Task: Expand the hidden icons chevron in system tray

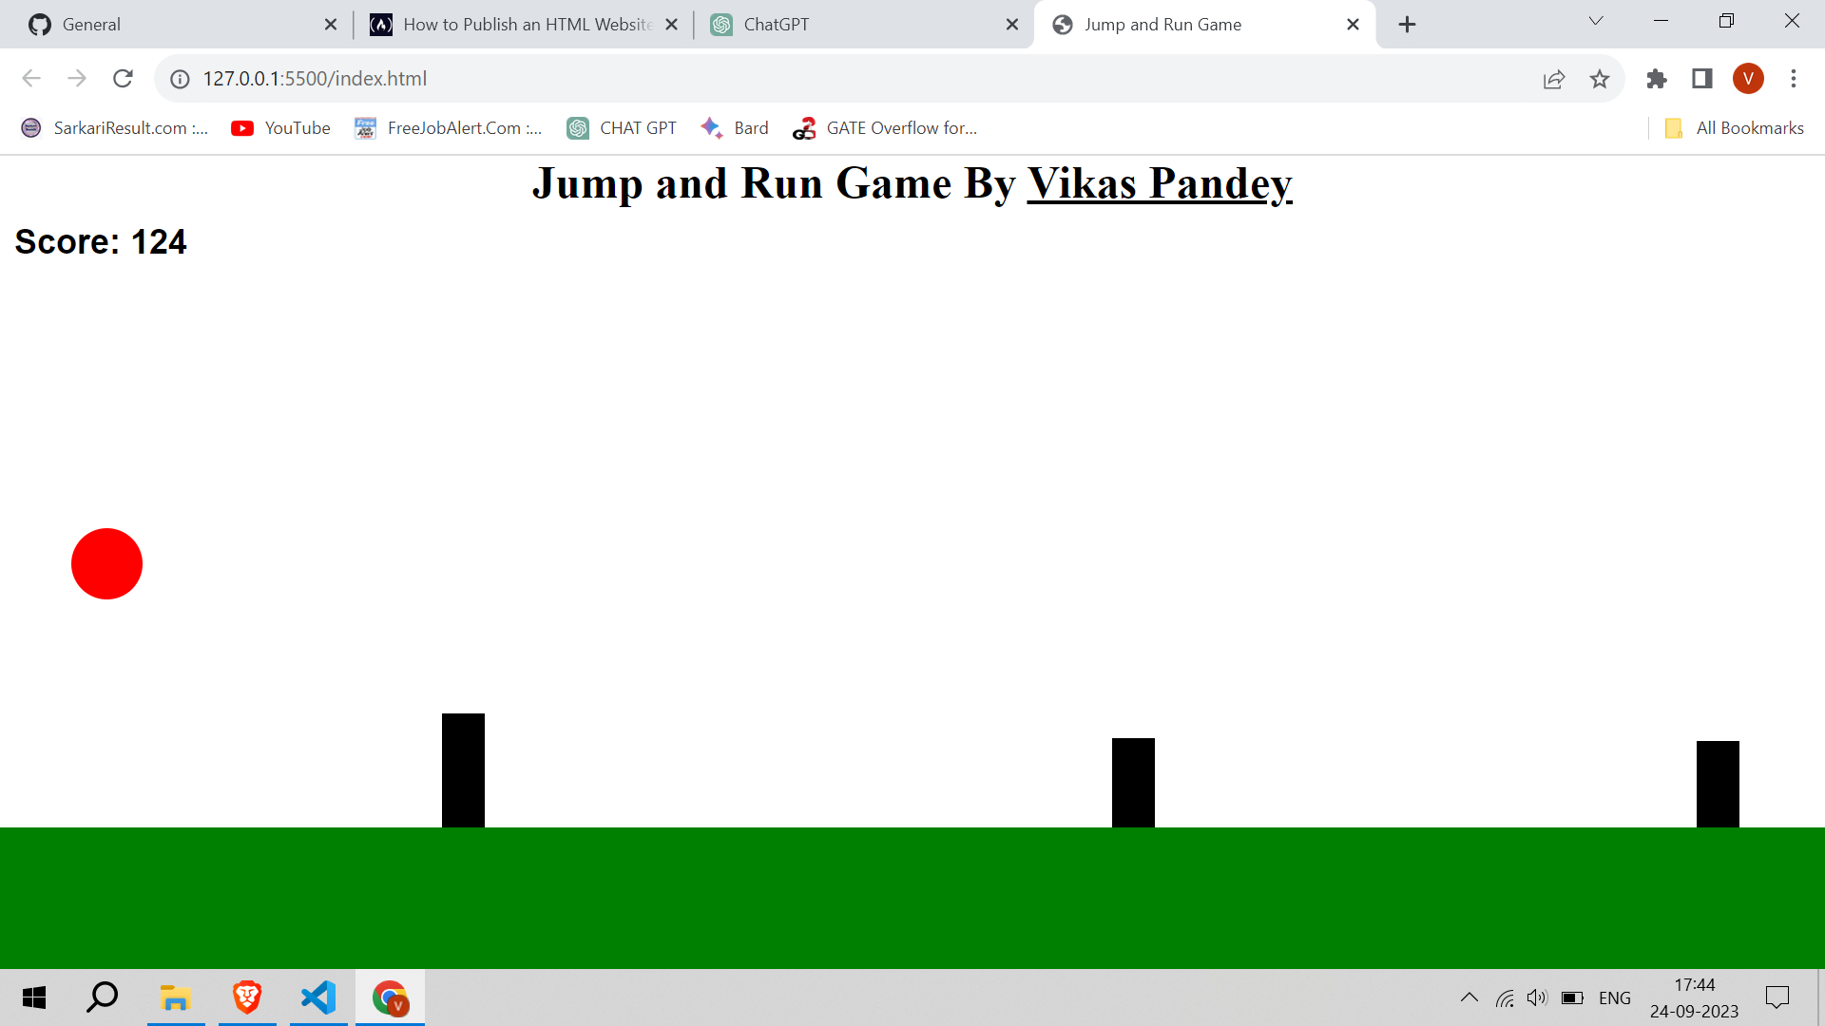Action: pos(1469,997)
